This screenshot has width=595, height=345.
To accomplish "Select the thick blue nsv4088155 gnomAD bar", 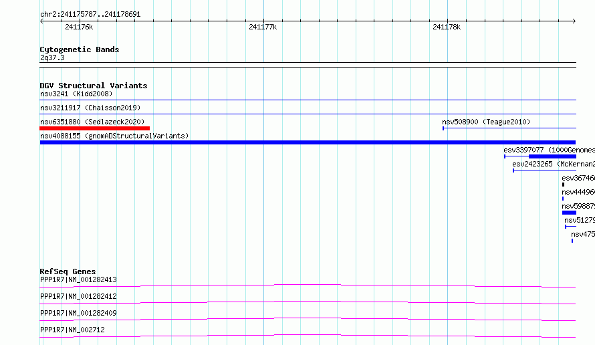I will click(308, 142).
